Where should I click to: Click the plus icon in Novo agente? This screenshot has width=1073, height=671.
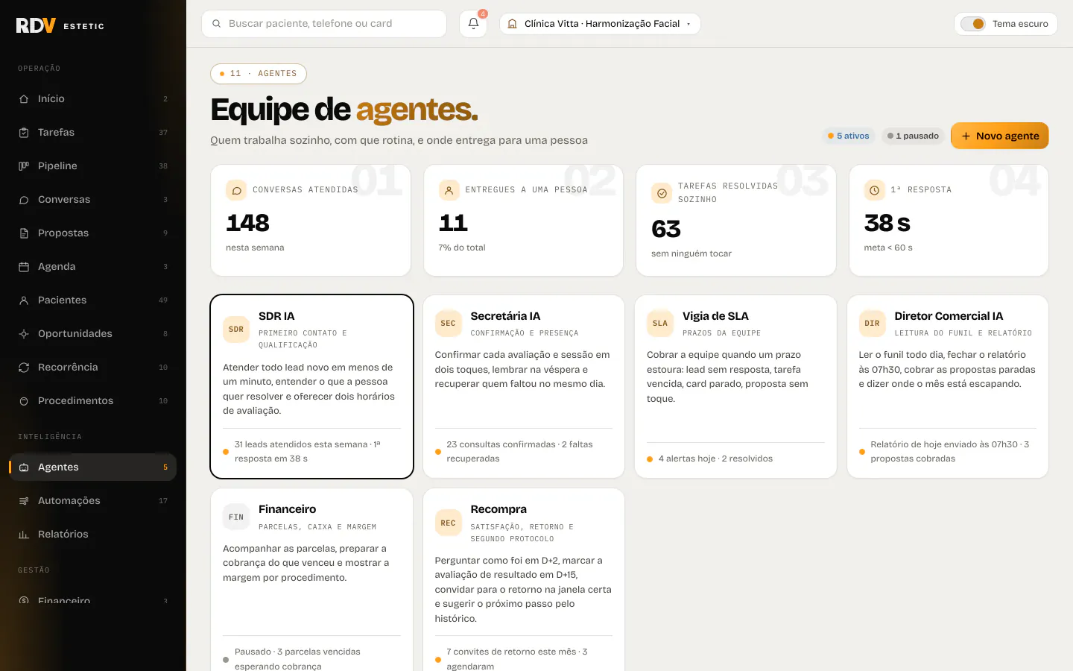tap(966, 136)
